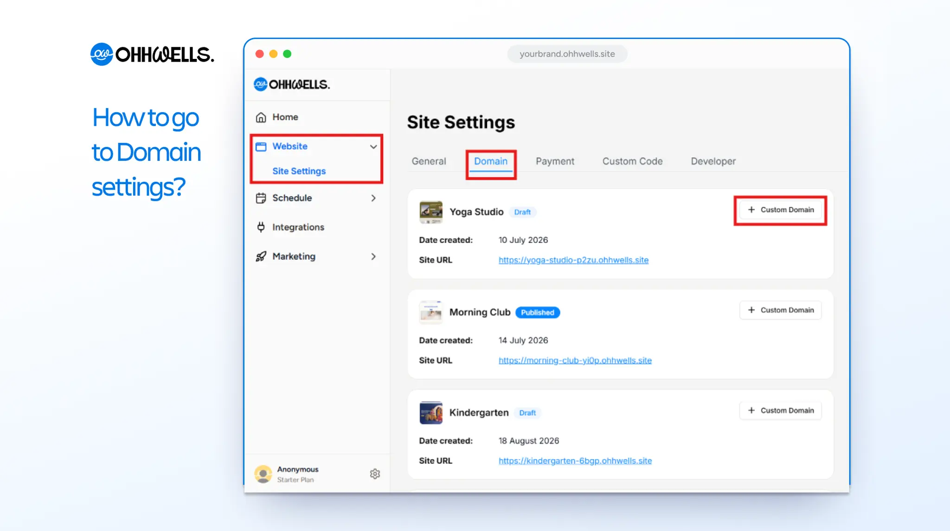The width and height of the screenshot is (950, 531).
Task: Click the Yoga Studio site thumbnail
Action: pyautogui.click(x=431, y=212)
